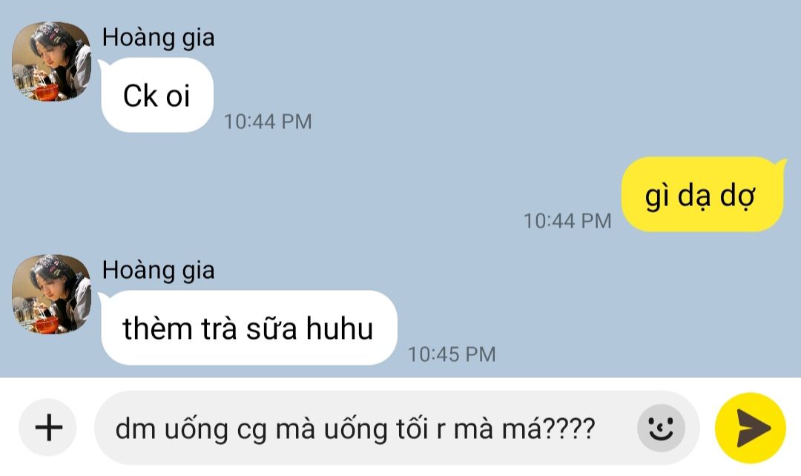Select the "Ck oi" message bubble
Viewport: 801px width, 476px height.
click(156, 95)
